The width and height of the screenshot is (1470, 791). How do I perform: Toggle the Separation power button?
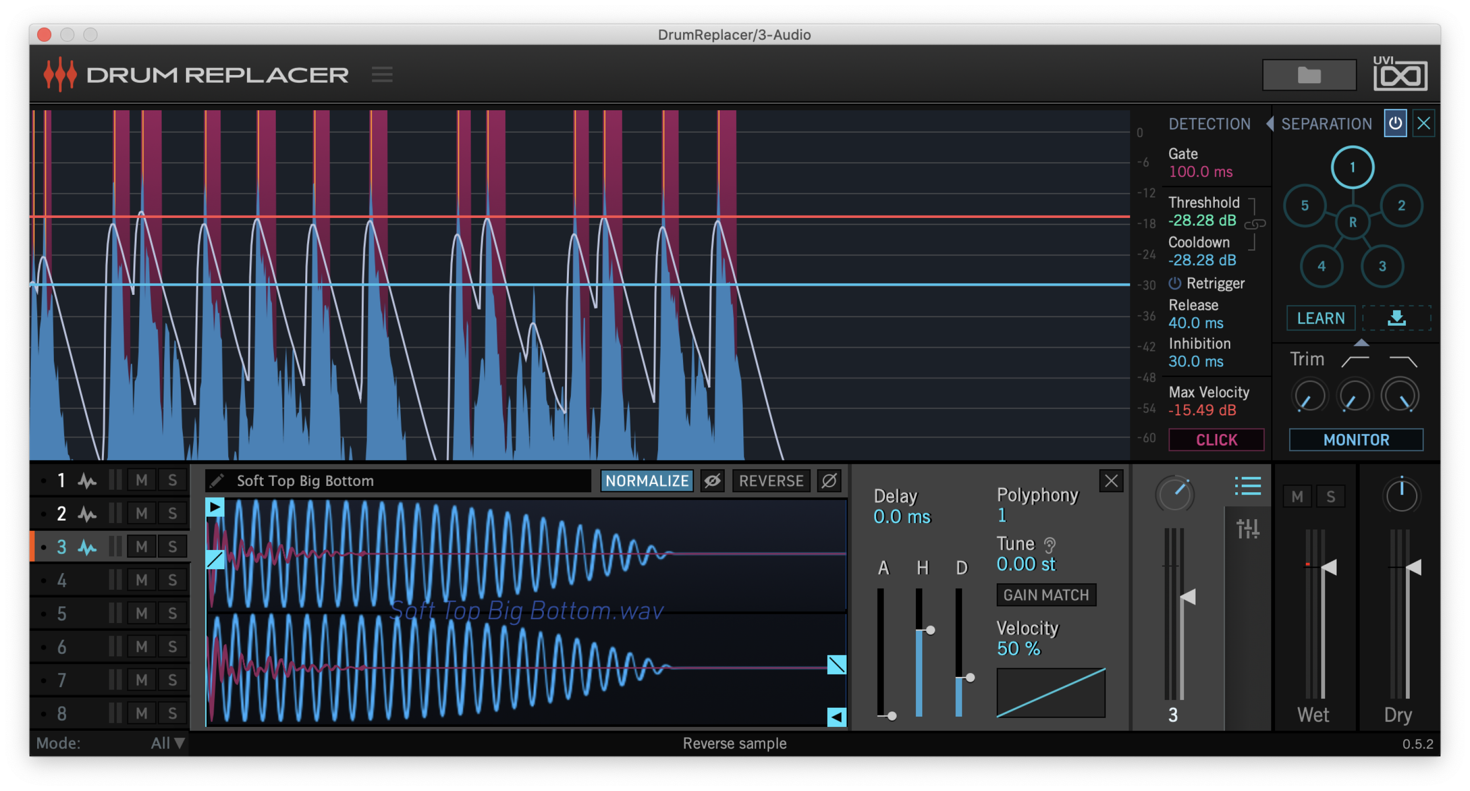(1396, 123)
